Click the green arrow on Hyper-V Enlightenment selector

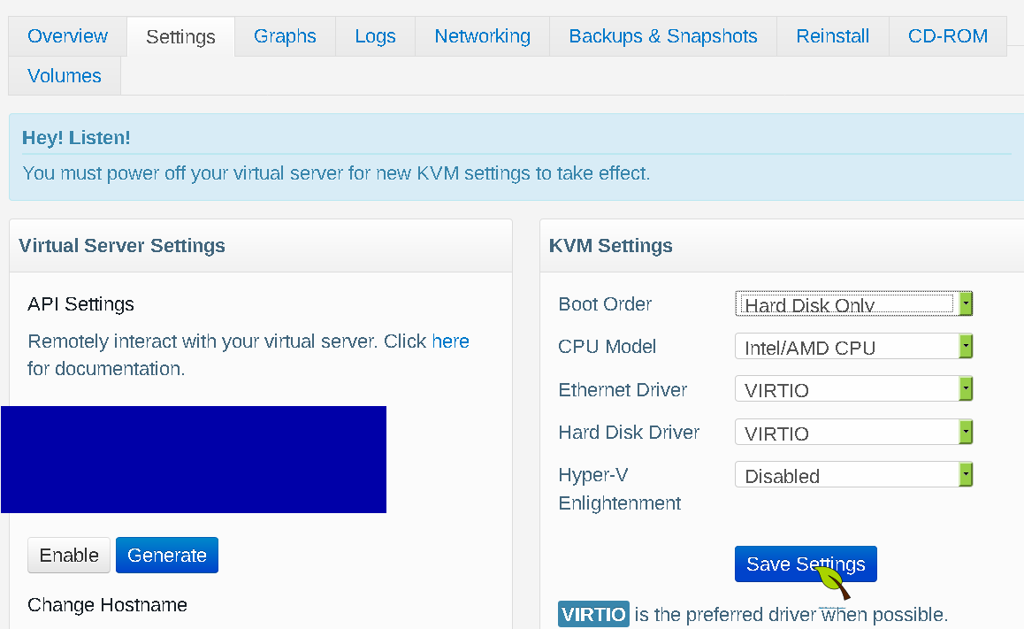click(x=967, y=474)
